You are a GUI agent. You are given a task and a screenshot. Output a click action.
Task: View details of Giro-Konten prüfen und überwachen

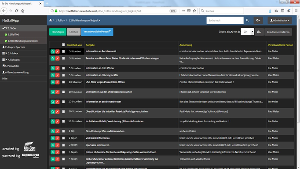point(52,131)
